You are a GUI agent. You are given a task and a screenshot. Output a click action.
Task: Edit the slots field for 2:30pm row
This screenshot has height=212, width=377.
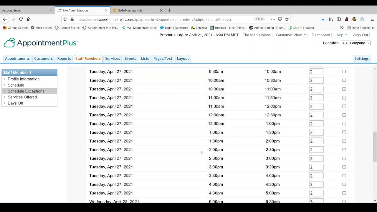[316, 158]
